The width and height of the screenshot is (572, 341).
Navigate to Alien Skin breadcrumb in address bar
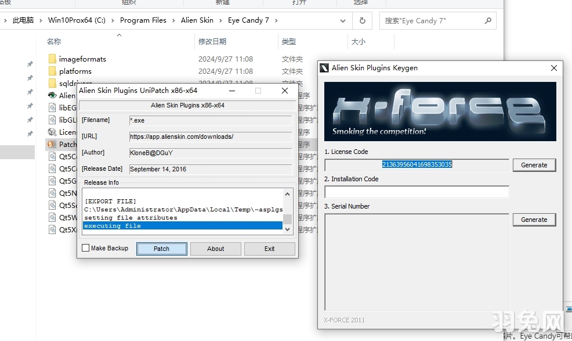pos(197,20)
